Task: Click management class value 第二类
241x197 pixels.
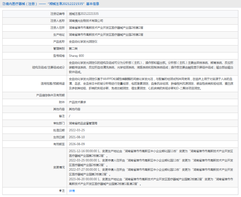Action: pyautogui.click(x=73, y=49)
